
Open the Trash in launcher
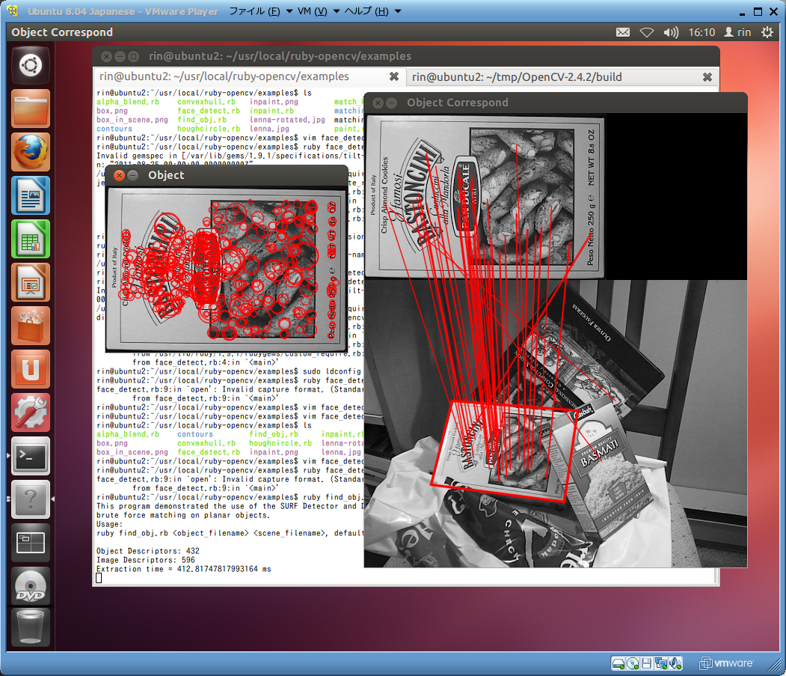pos(31,627)
